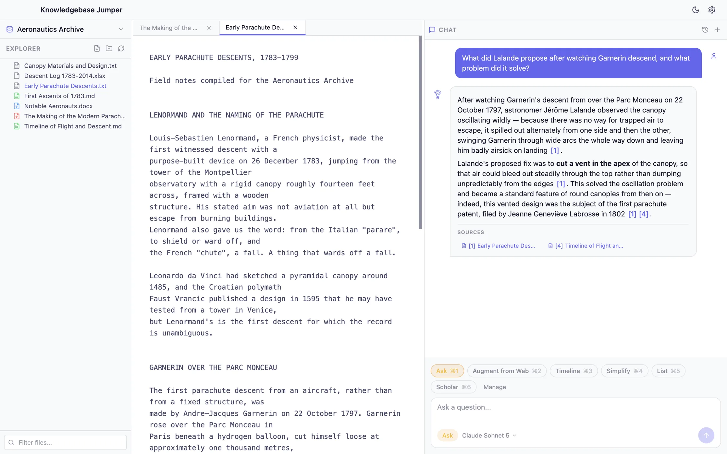Expand the Aeronautics Archive knowledgebase dropdown
The height and width of the screenshot is (454, 727).
[x=121, y=29]
